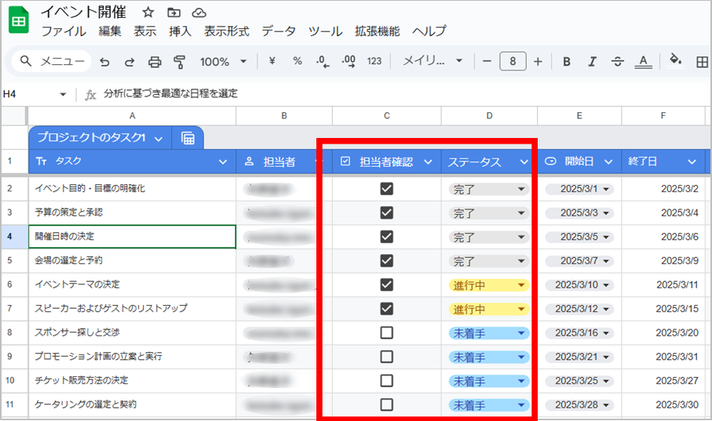This screenshot has height=421, width=712.
Task: Activate the paint format tool
Action: pyautogui.click(x=180, y=62)
